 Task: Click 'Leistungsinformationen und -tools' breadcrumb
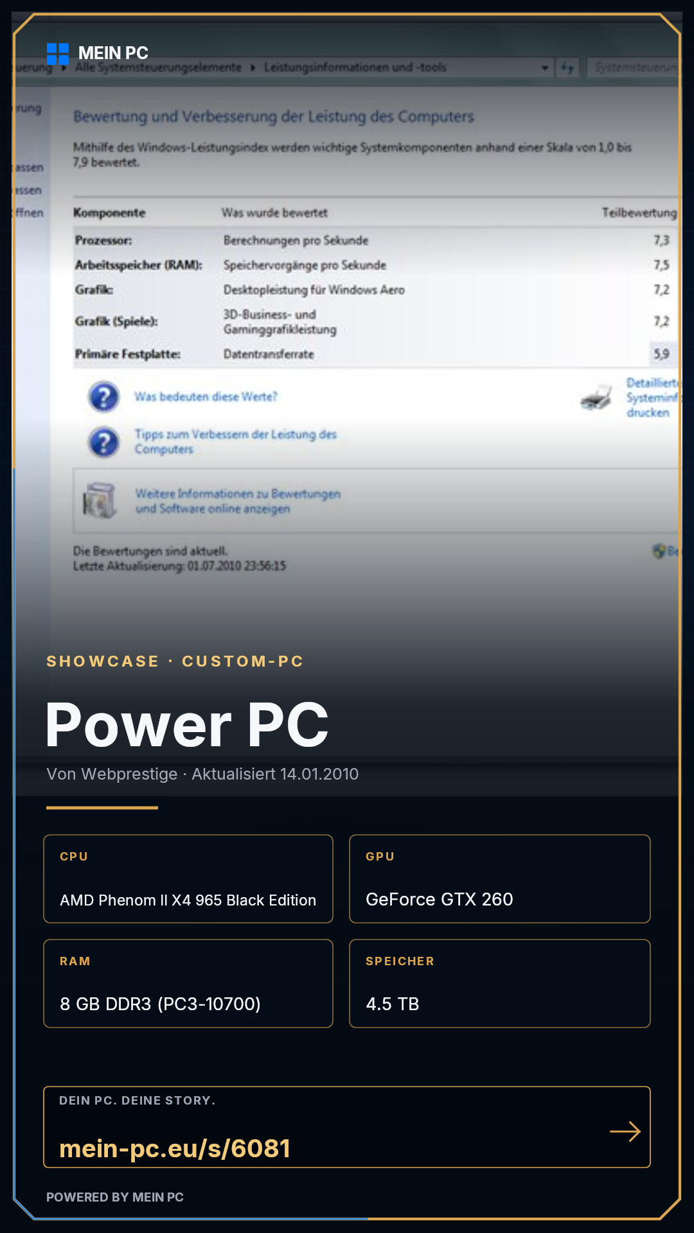tap(355, 67)
